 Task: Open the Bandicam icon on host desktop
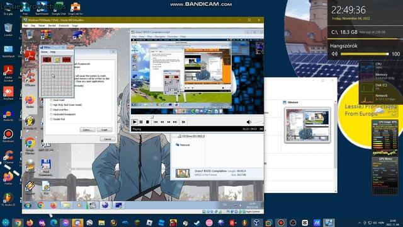pos(8,136)
